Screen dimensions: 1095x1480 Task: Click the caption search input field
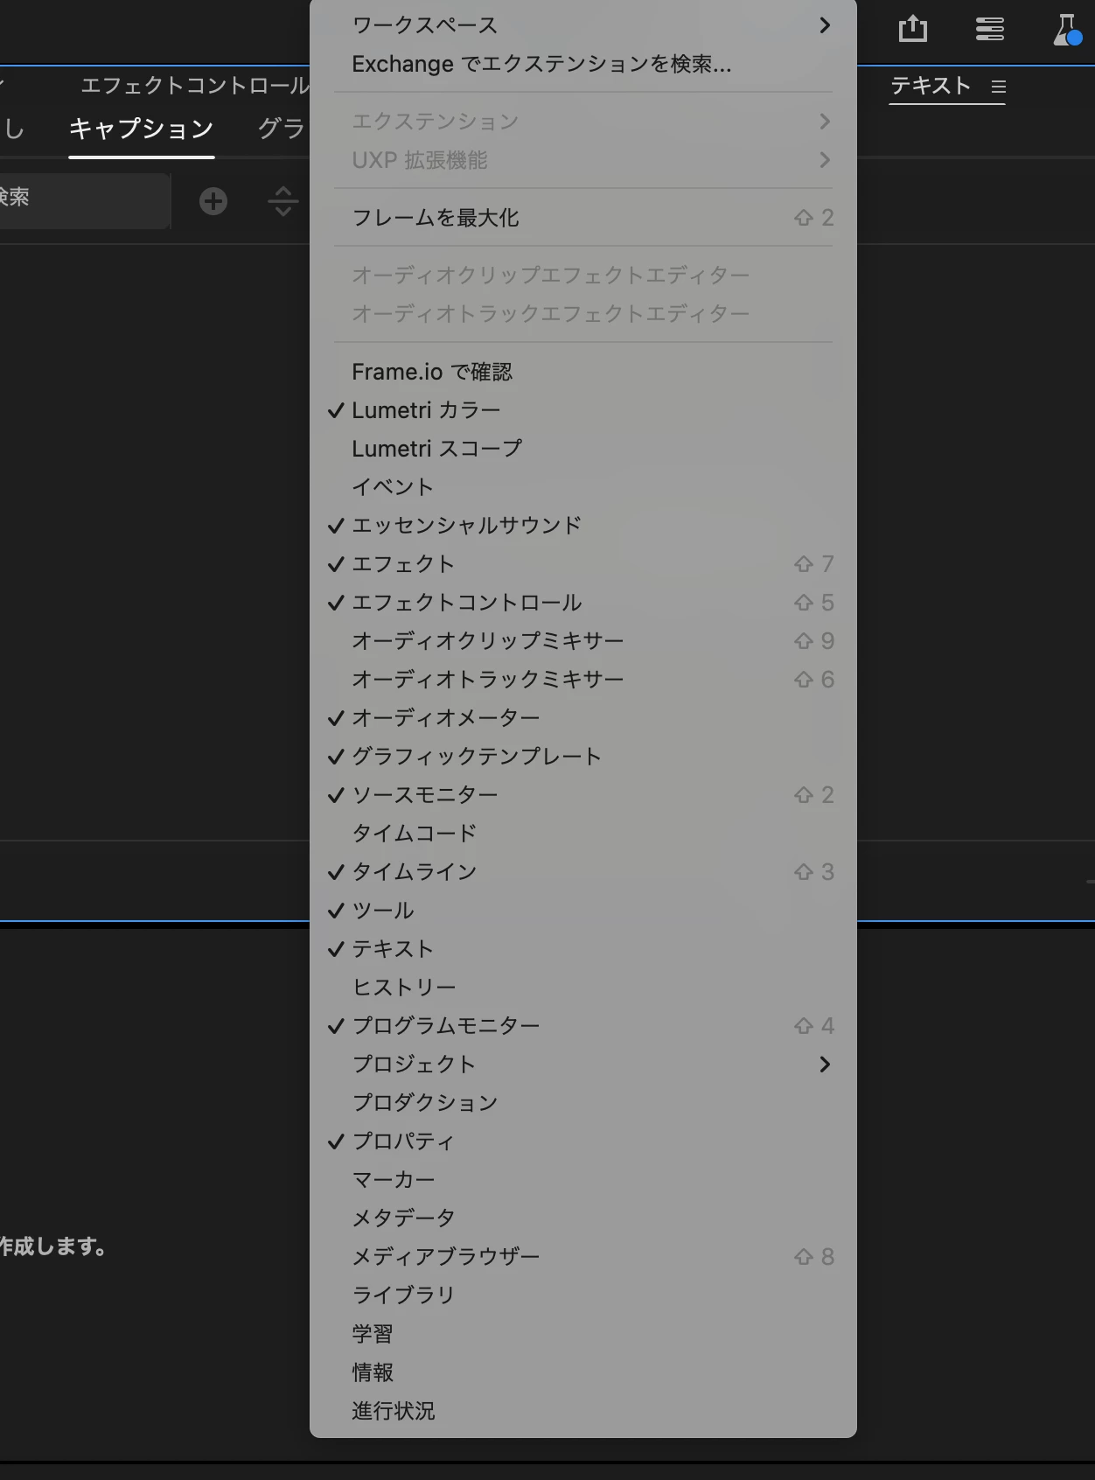84,201
